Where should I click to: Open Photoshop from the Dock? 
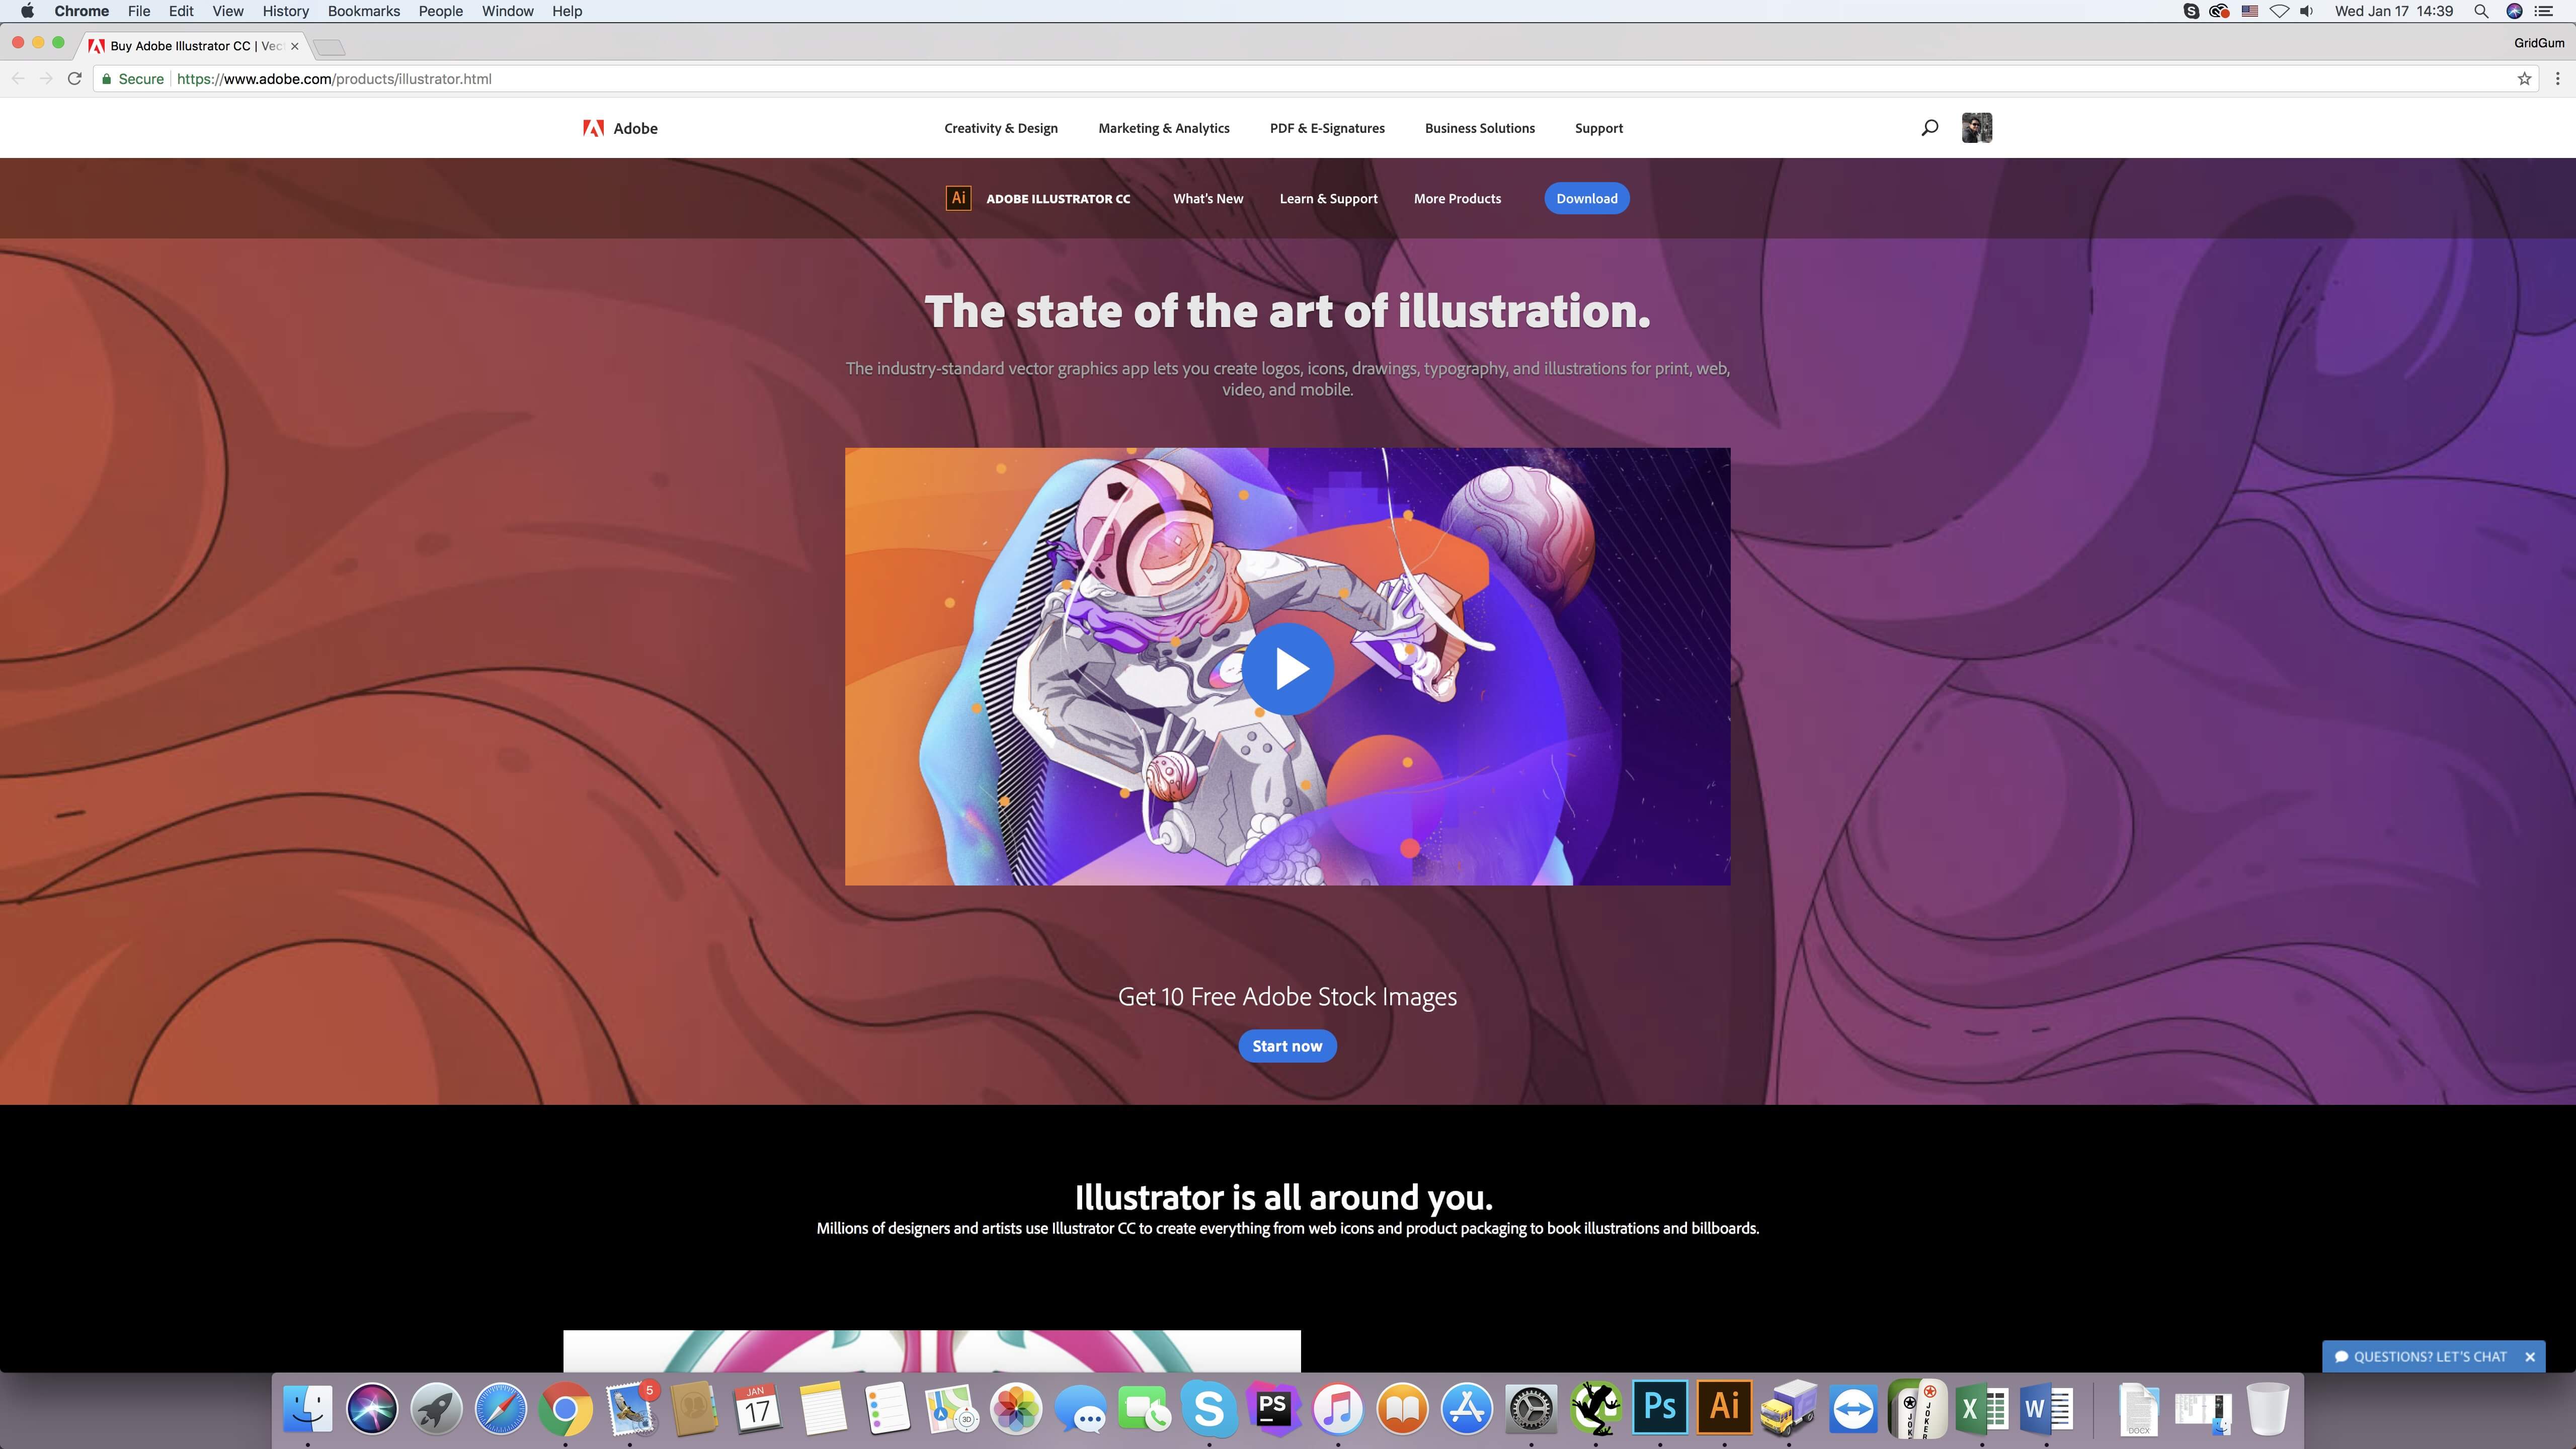pyautogui.click(x=1660, y=1408)
